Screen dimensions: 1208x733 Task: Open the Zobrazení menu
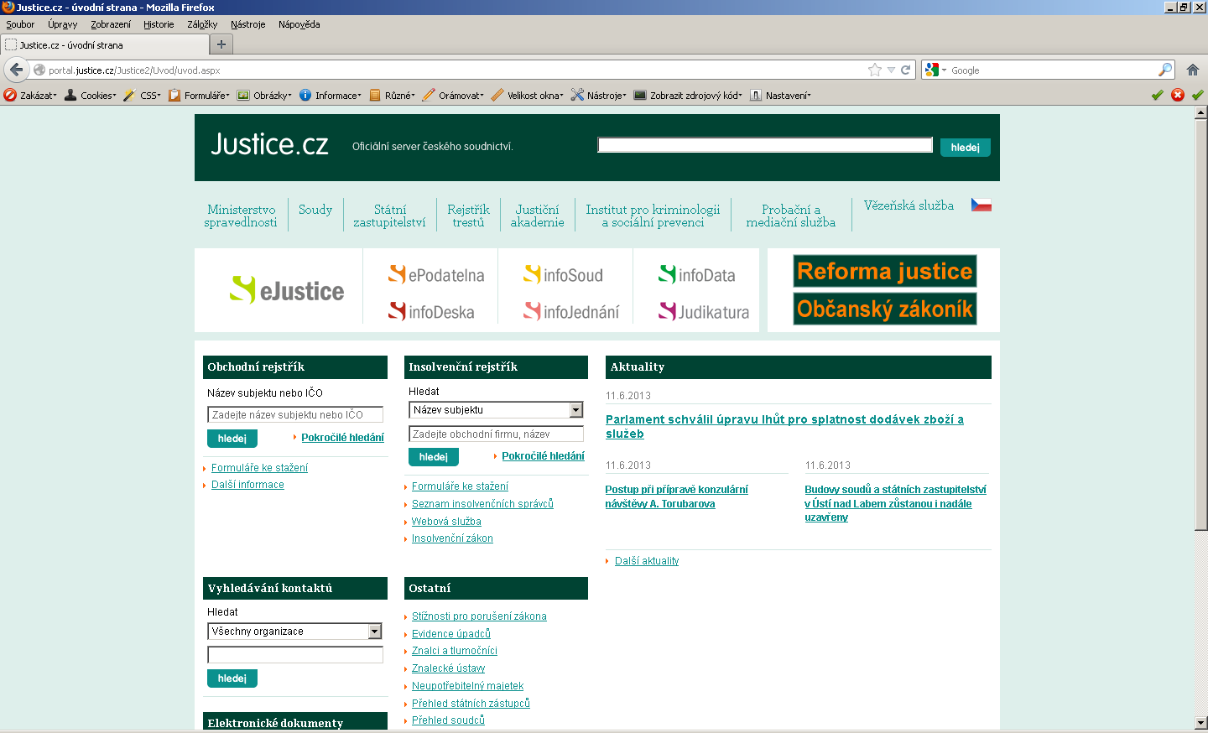pos(111,24)
